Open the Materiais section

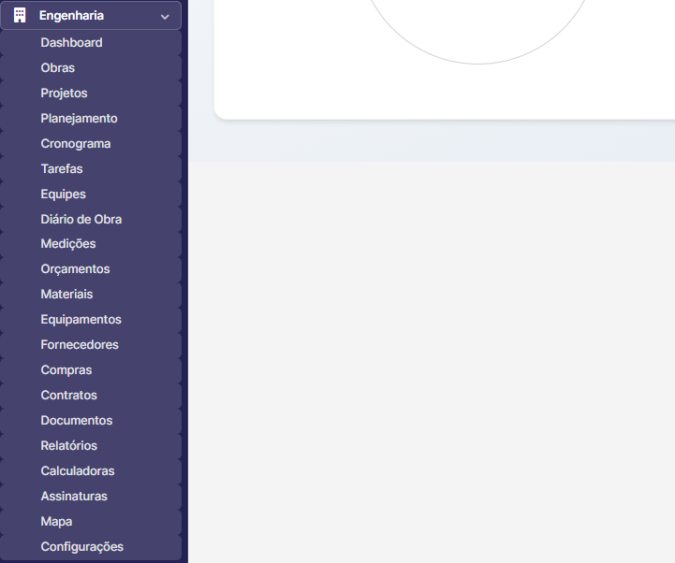pyautogui.click(x=66, y=295)
